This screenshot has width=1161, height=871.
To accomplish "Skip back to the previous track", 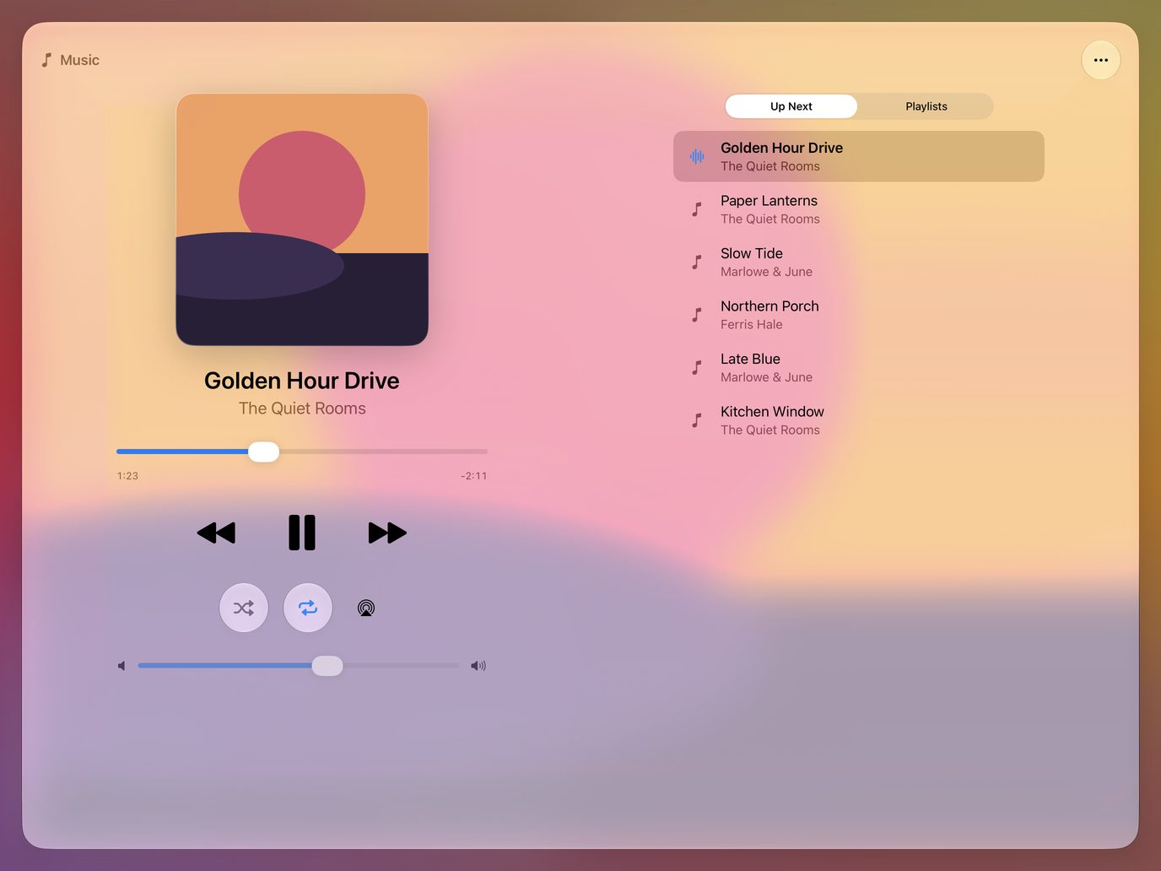I will pos(216,533).
